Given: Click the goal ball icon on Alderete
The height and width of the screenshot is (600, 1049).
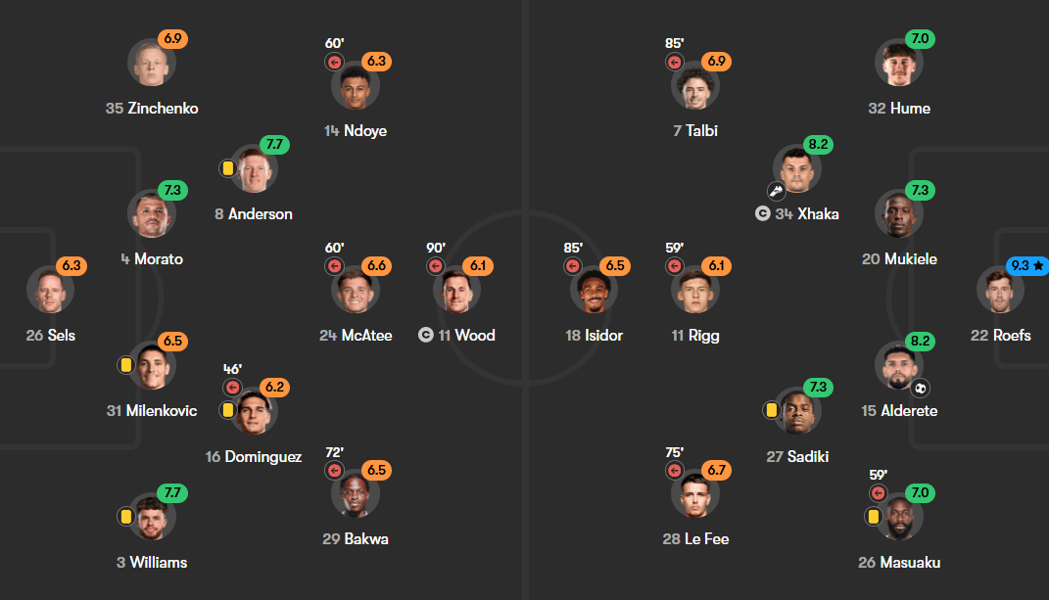Looking at the screenshot, I should pyautogui.click(x=921, y=388).
